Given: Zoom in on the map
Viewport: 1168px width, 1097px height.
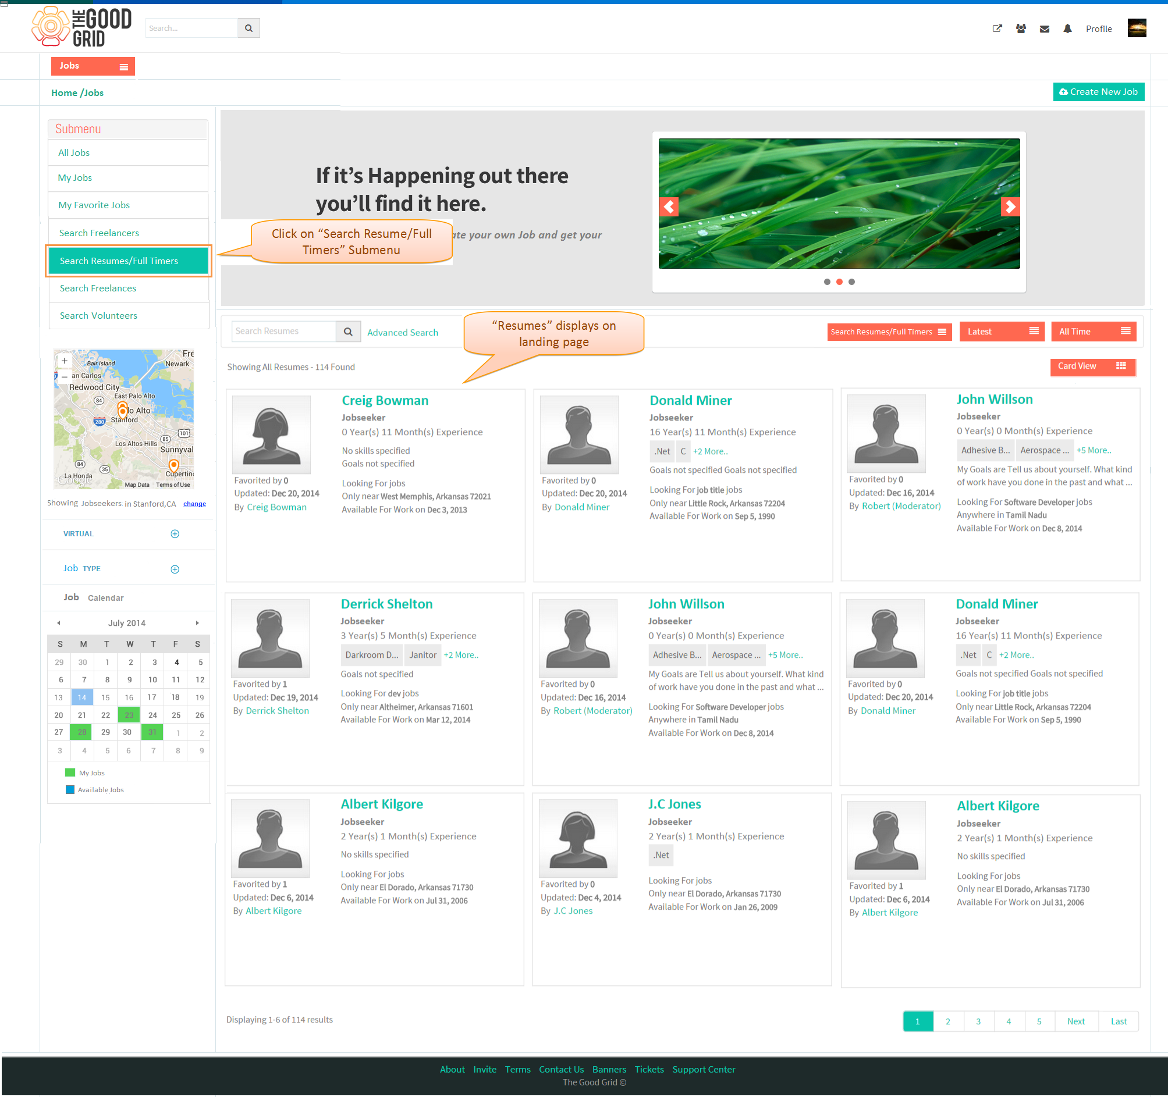Looking at the screenshot, I should 65,361.
